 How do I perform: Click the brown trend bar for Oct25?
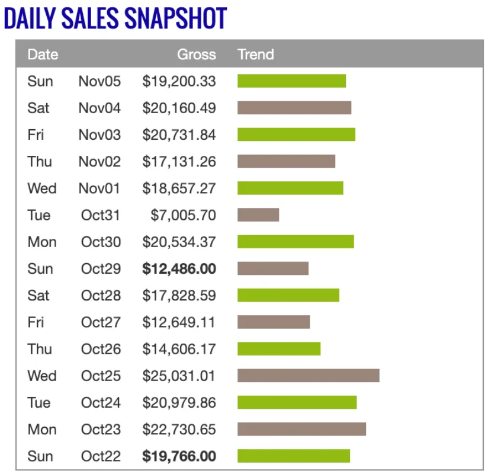pyautogui.click(x=308, y=376)
